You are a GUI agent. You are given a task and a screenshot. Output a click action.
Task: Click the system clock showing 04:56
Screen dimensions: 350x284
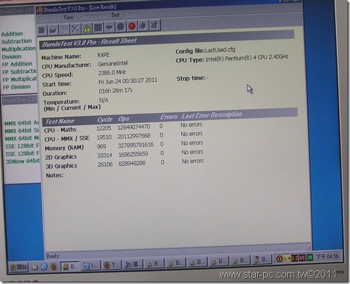point(328,257)
